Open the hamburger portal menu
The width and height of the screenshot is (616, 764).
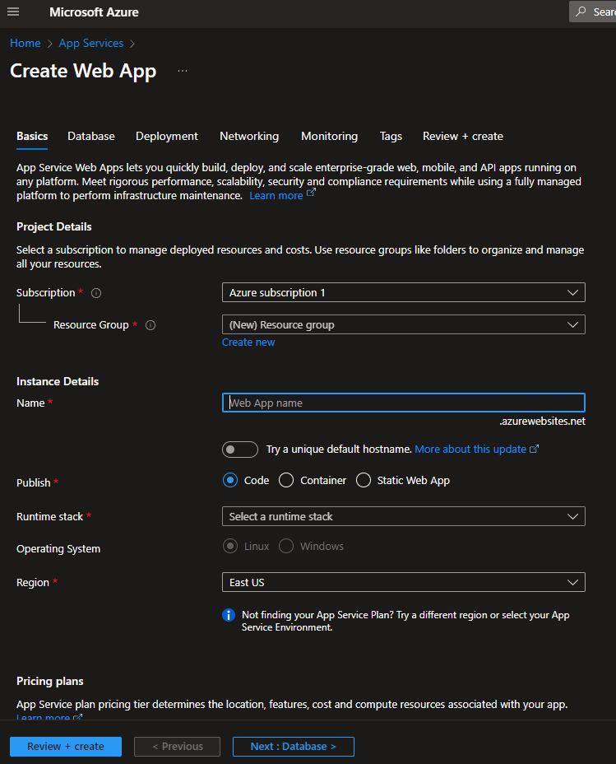tap(13, 12)
